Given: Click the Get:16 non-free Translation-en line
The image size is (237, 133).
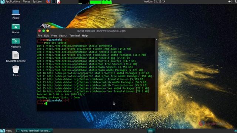Looking at the screenshot, I should coord(93,91).
